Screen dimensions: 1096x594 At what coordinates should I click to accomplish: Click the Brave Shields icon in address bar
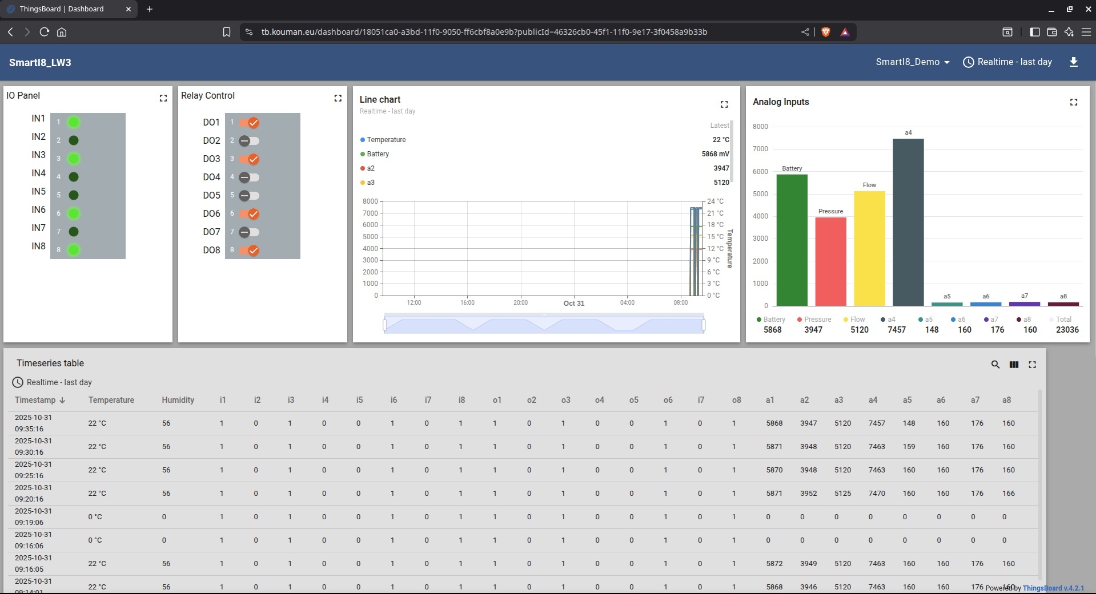[825, 32]
